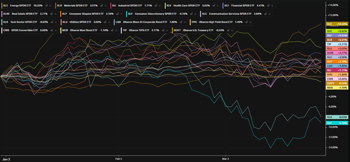Screen dimensions: 350x162
Task: Remove XLU Utilities SPDR ETF series
Action: pyautogui.click(x=109, y=22)
